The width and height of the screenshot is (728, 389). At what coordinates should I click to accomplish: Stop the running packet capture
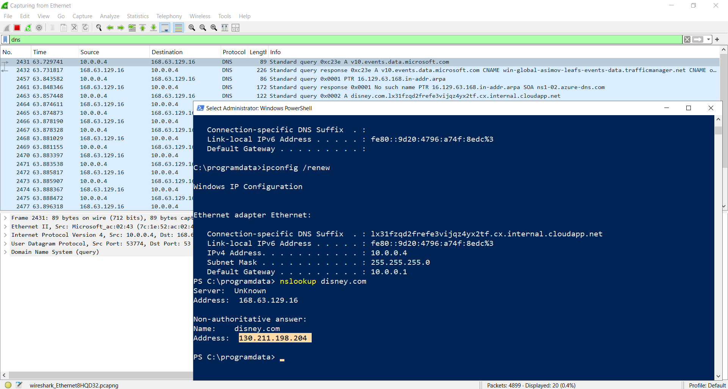pyautogui.click(x=17, y=28)
